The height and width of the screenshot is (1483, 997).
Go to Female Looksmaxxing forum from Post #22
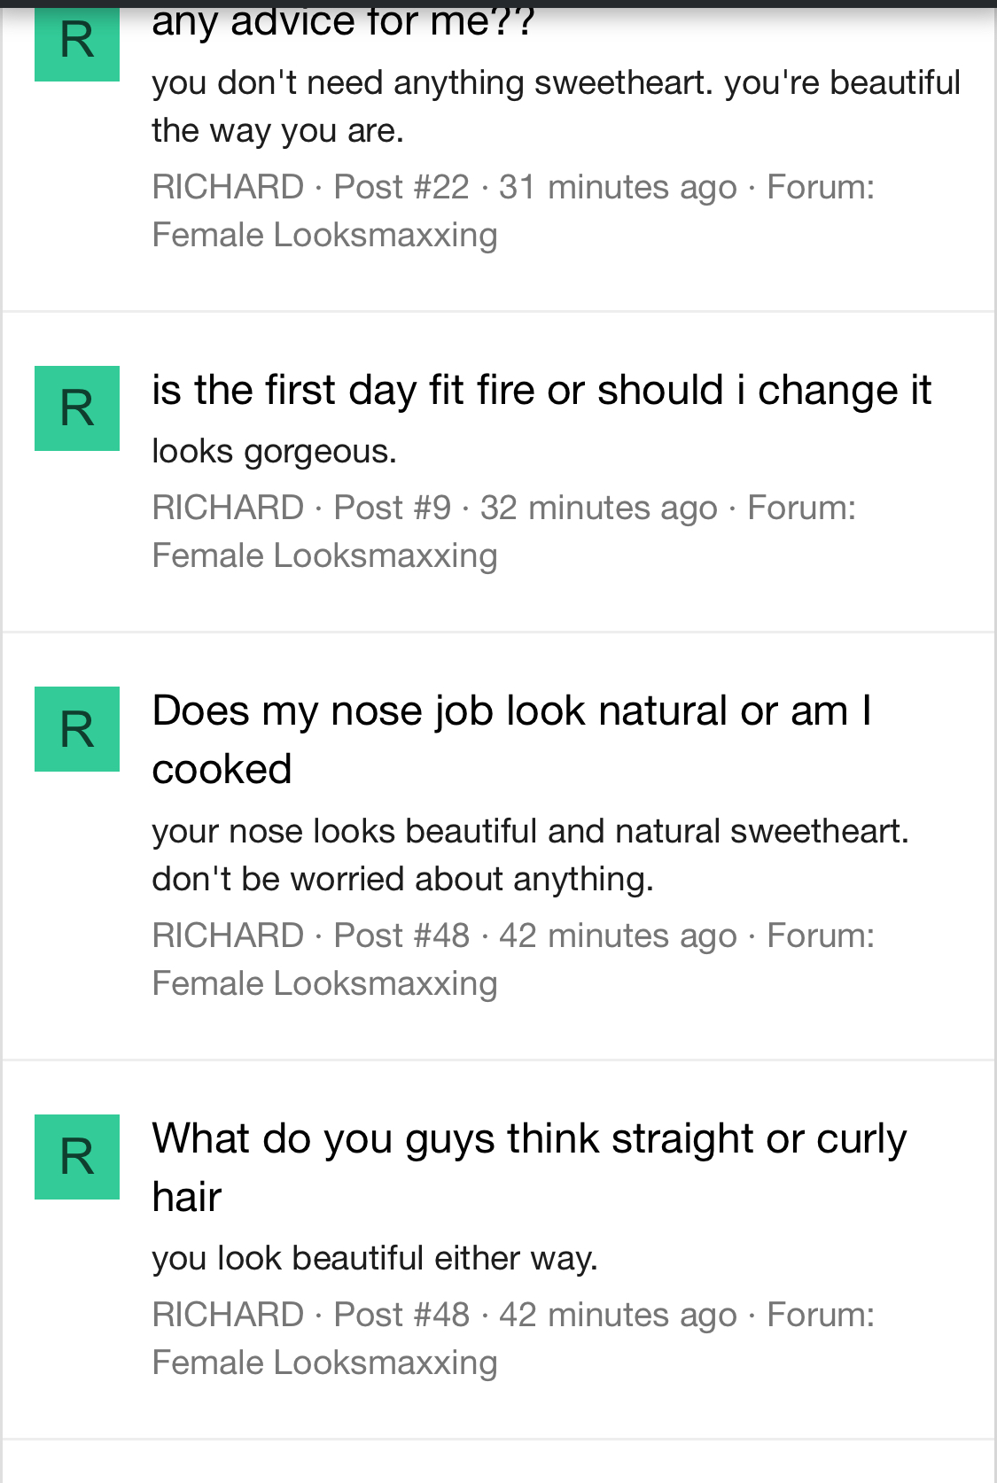[x=324, y=236]
